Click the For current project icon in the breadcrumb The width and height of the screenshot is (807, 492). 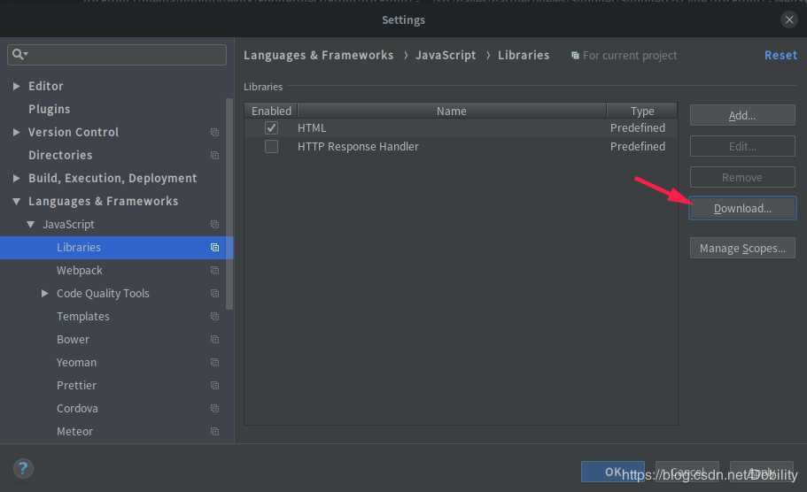(x=575, y=55)
